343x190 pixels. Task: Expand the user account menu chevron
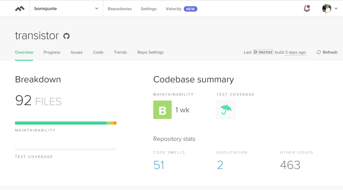[x=336, y=8]
